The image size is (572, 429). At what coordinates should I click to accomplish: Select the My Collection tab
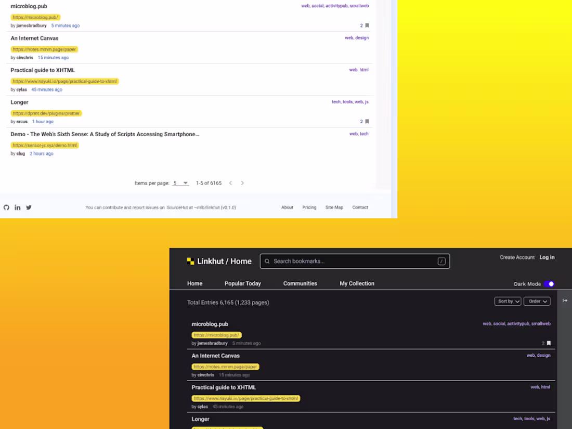[x=357, y=283]
